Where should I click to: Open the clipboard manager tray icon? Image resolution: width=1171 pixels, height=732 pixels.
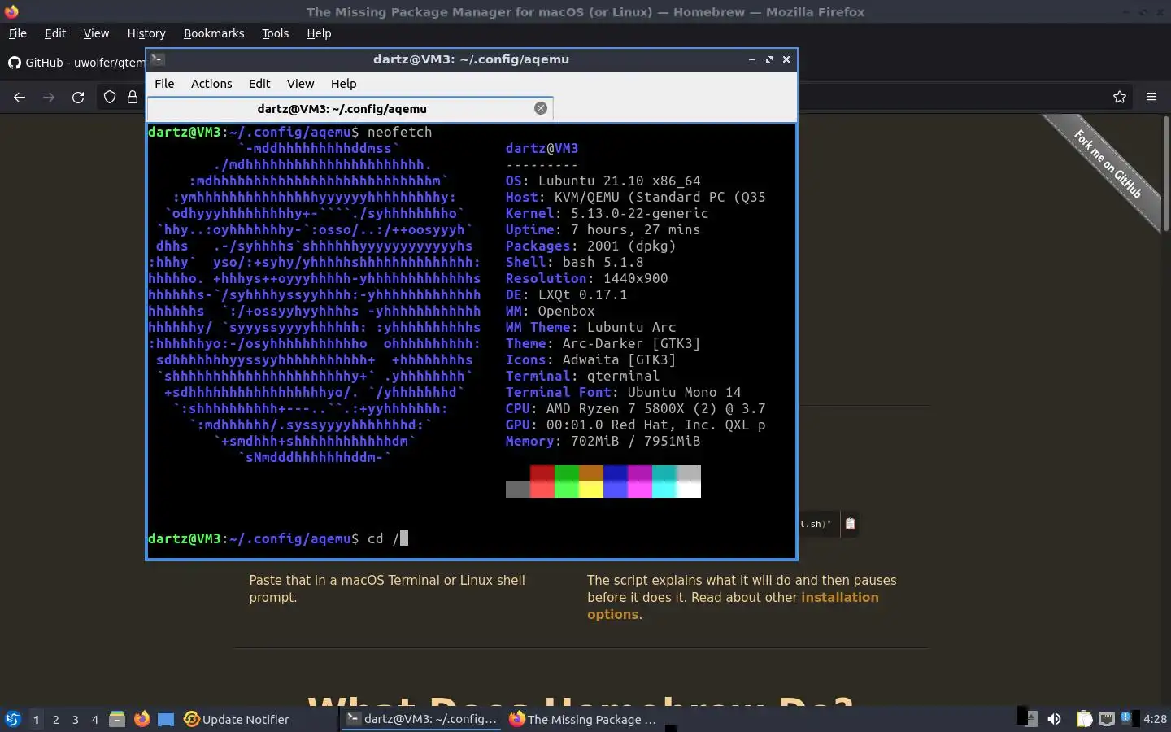1084,719
